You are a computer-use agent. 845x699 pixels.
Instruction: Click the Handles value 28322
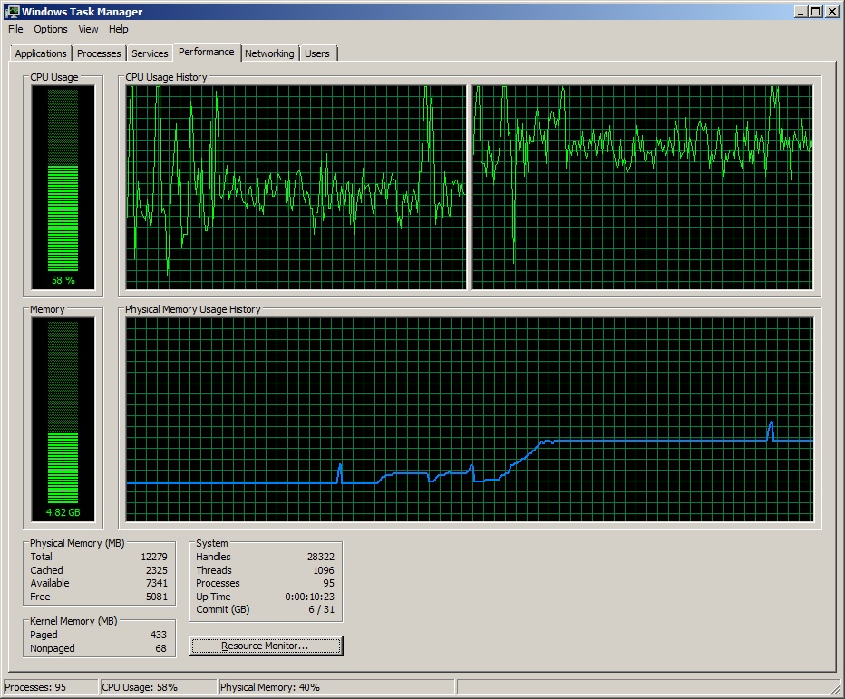(x=321, y=557)
